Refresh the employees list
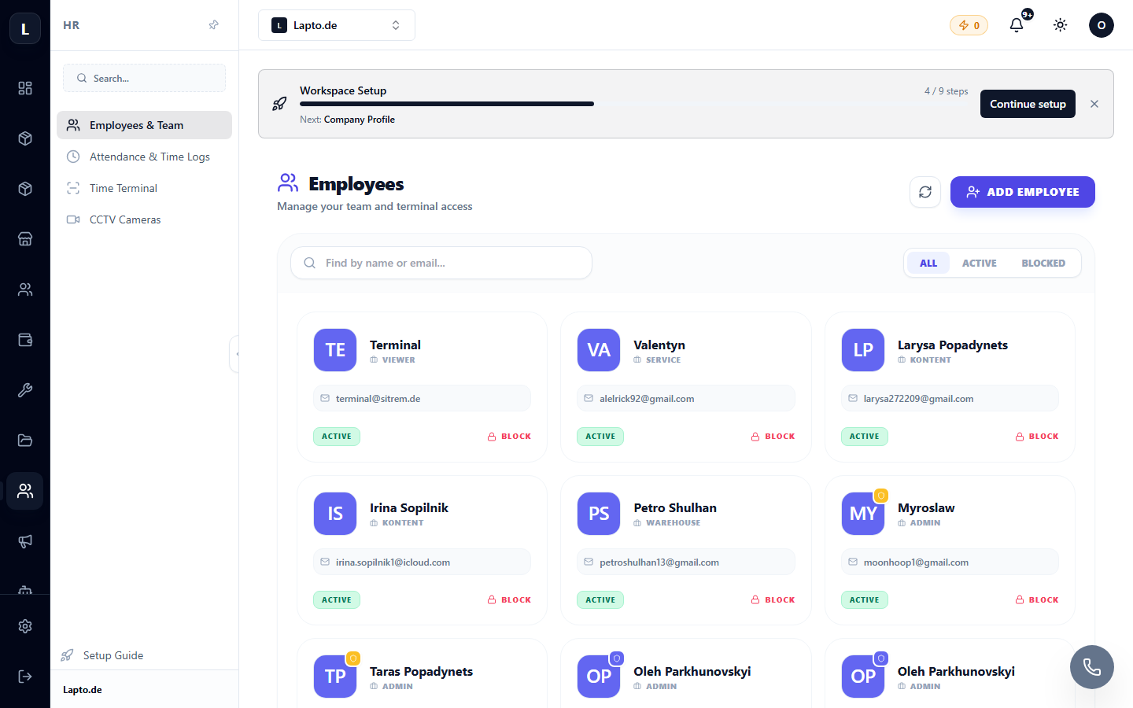The image size is (1133, 708). (925, 192)
